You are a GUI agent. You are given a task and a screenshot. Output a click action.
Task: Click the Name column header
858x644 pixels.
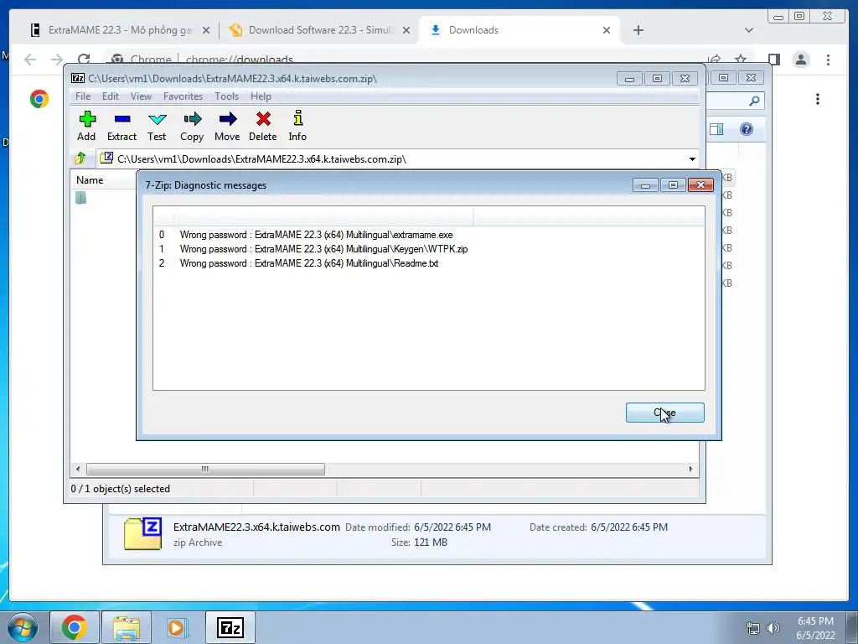pos(90,180)
